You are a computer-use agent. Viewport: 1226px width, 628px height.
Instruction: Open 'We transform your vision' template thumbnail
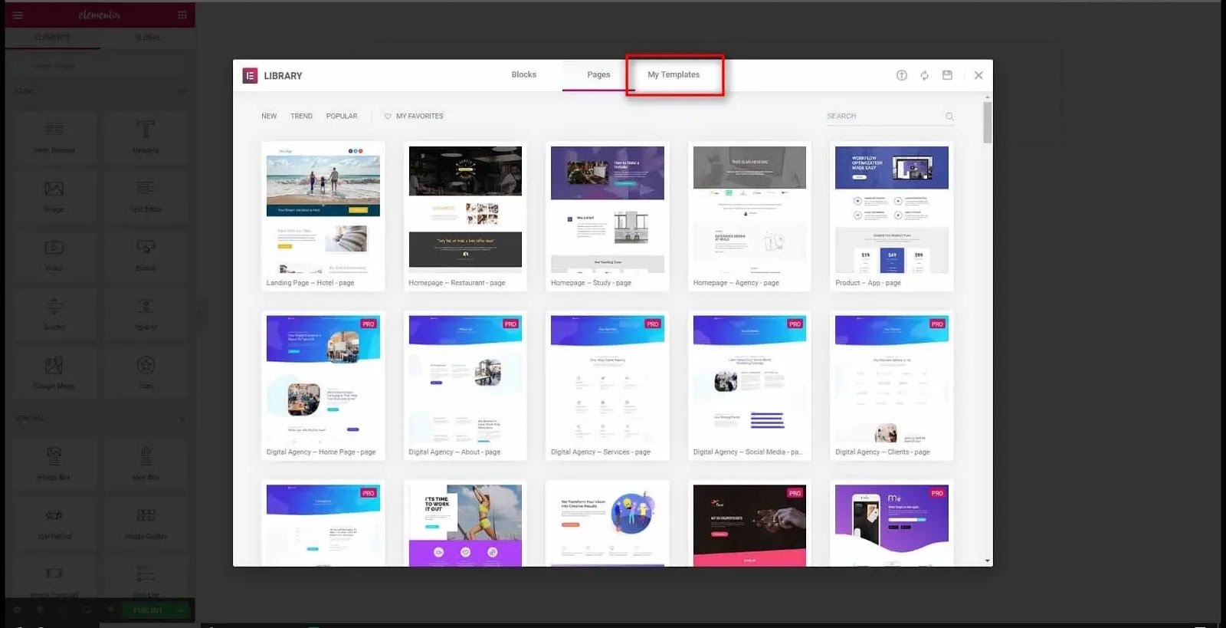tap(608, 525)
